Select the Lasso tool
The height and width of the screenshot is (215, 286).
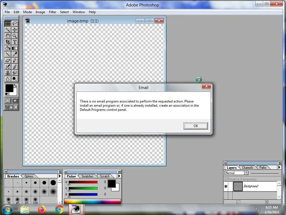pos(15,24)
